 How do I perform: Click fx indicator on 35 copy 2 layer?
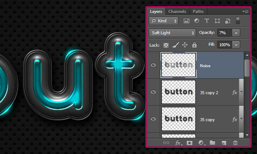click(x=235, y=92)
